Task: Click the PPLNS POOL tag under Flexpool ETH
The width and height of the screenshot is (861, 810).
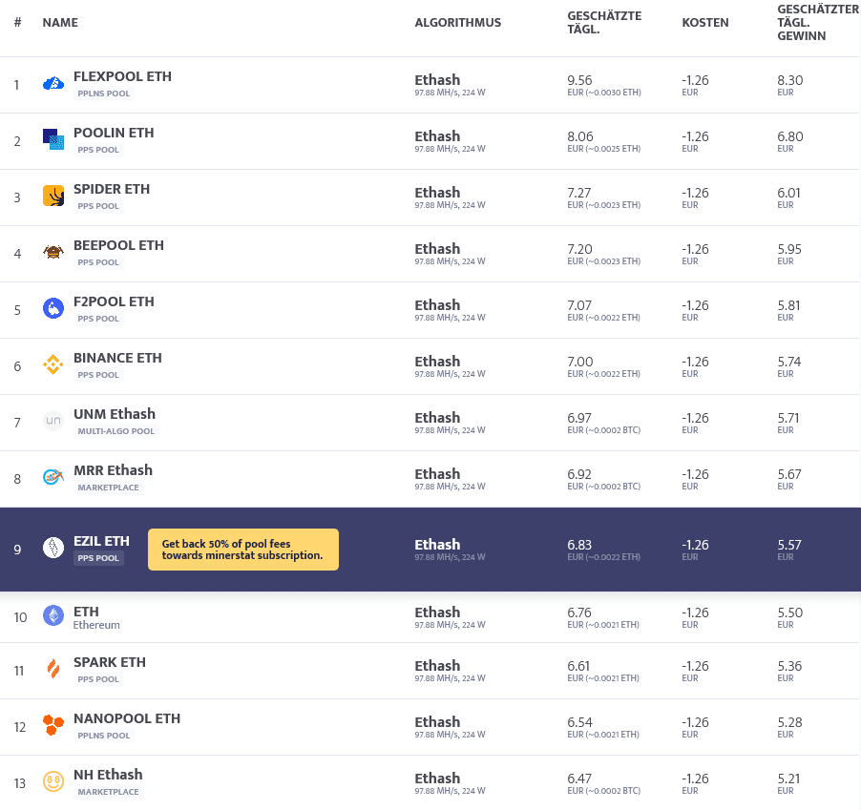Action: tap(104, 93)
